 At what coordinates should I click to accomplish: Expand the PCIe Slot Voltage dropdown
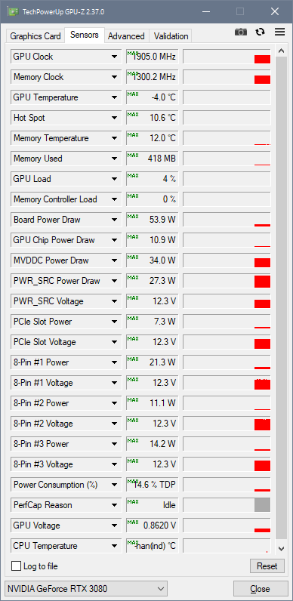(x=114, y=342)
